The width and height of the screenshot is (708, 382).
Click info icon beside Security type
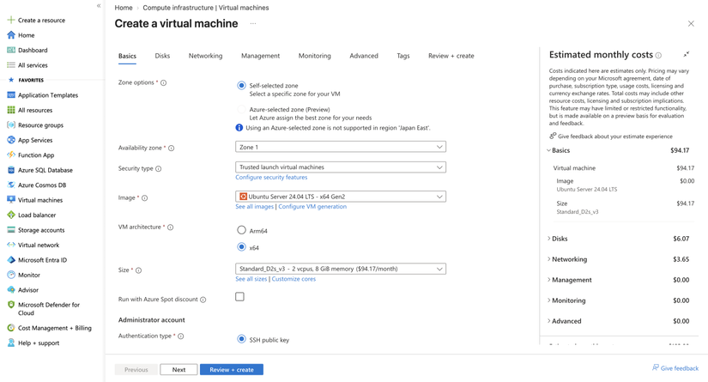[159, 168]
